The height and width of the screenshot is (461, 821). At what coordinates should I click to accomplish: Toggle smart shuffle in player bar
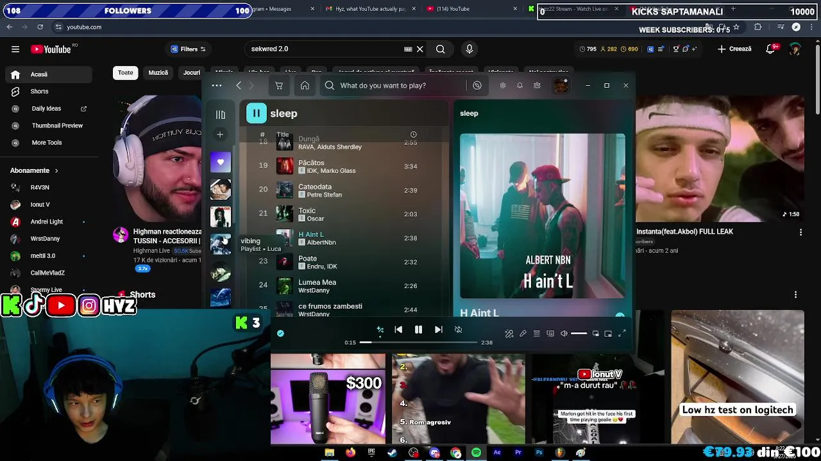(380, 330)
